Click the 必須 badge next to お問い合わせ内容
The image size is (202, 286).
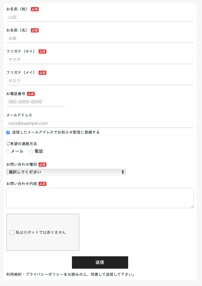42,184
